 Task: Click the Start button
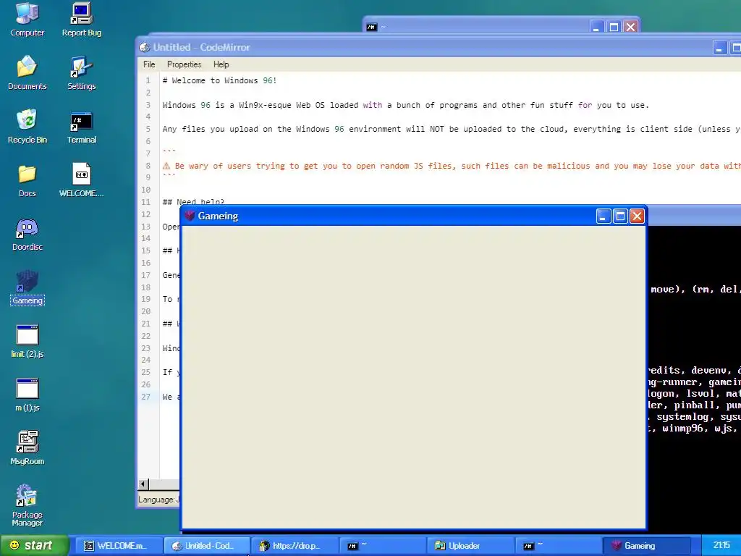click(34, 546)
